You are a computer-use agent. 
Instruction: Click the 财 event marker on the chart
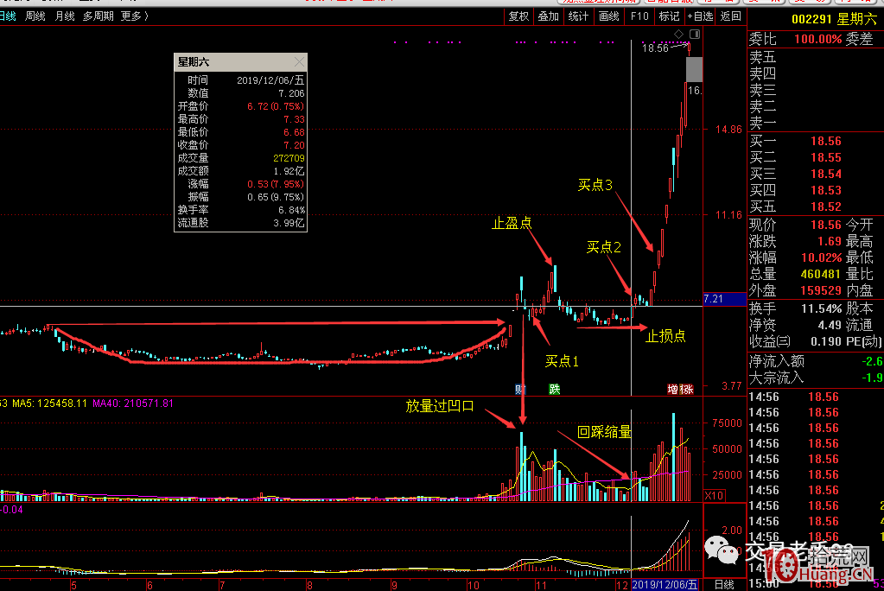[x=520, y=389]
